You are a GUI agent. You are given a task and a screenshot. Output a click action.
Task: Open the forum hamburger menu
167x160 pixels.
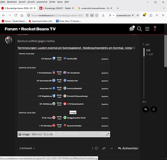tap(147, 29)
